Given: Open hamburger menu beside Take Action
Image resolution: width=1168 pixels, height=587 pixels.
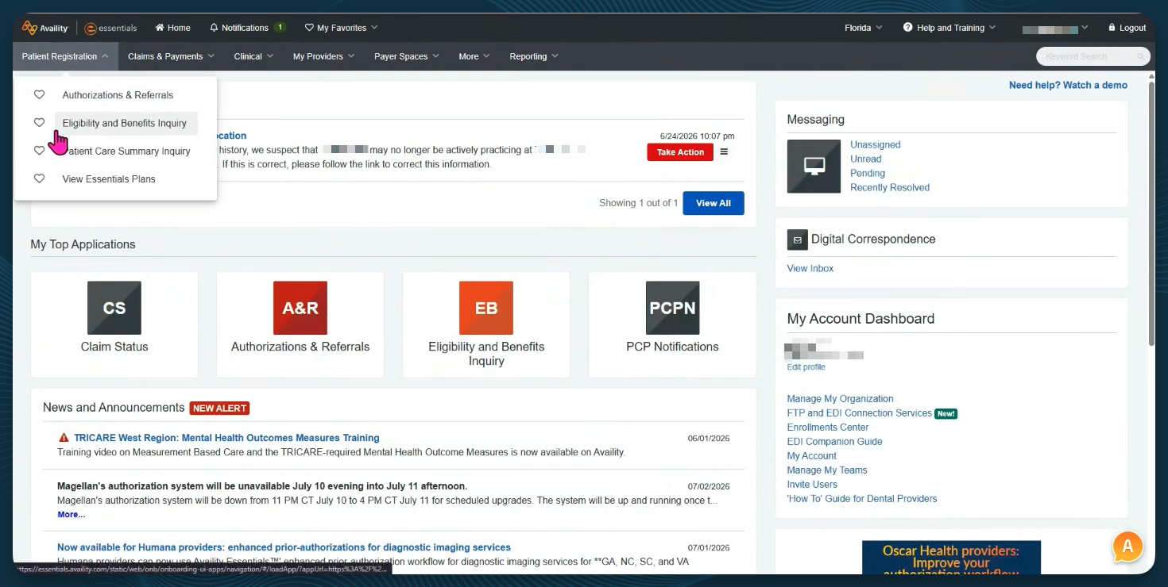Looking at the screenshot, I should pos(724,152).
